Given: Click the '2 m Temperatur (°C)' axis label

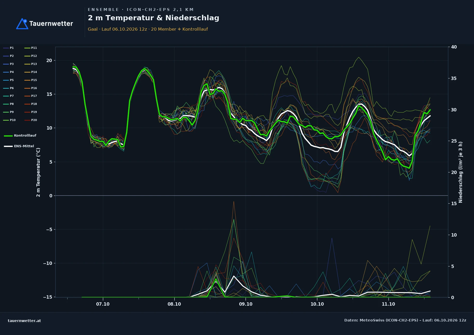Looking at the screenshot, I should pos(38,172).
